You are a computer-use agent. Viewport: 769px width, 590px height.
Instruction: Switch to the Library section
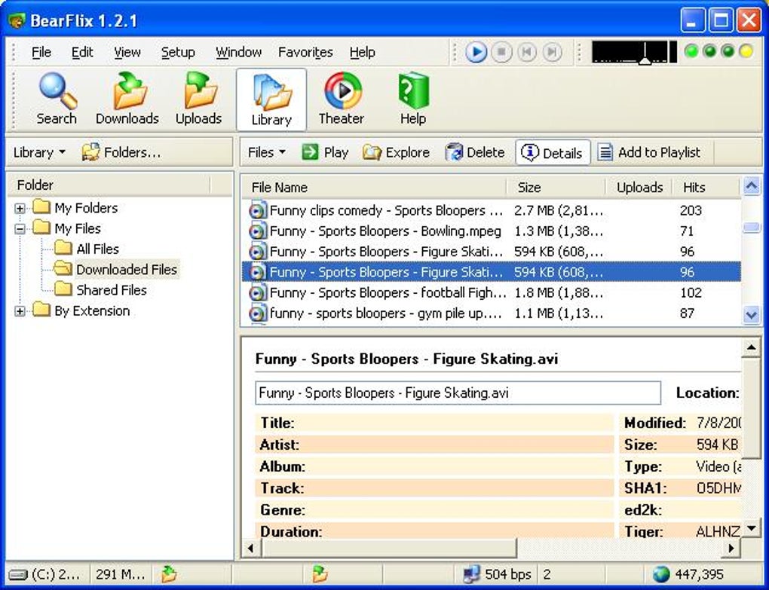pos(271,100)
